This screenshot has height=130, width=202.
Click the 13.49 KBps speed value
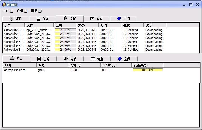coord(131,30)
